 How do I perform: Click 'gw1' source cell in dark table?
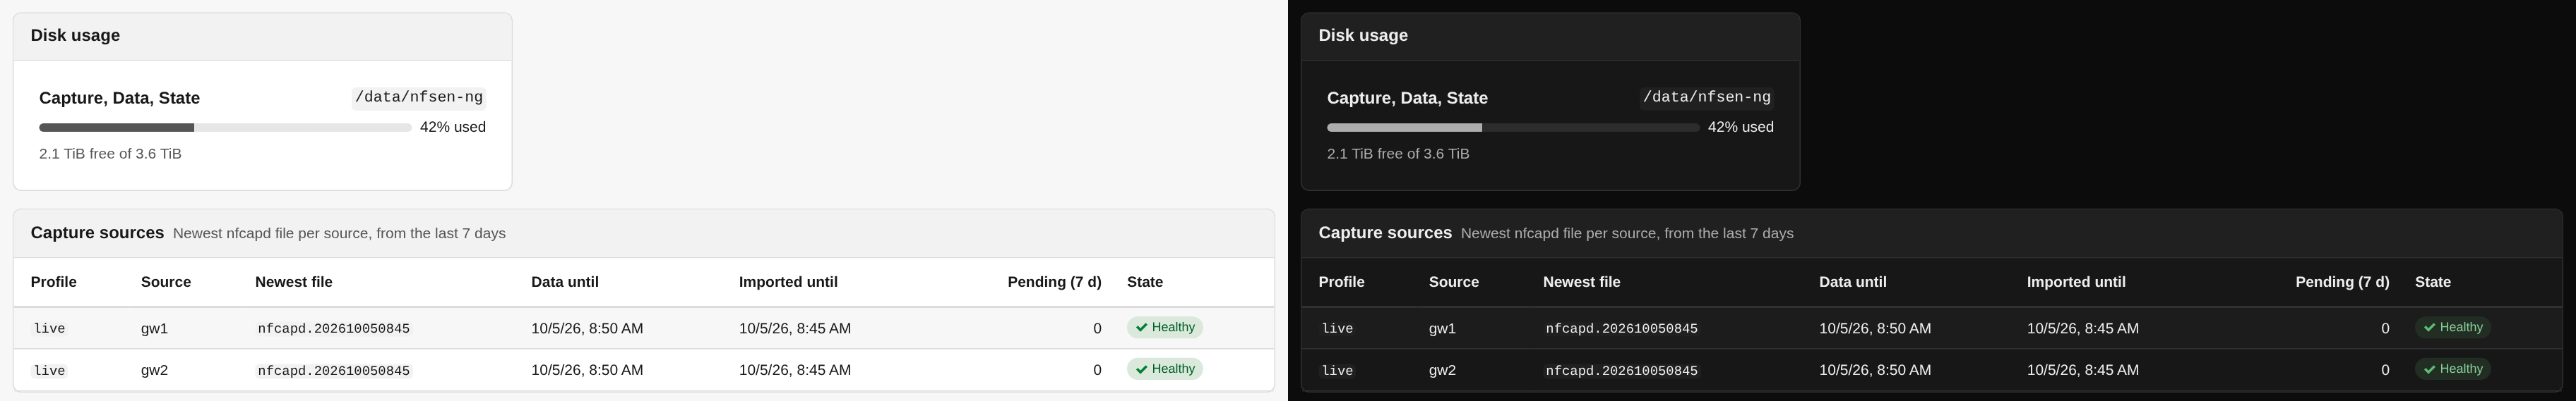[x=1443, y=328]
